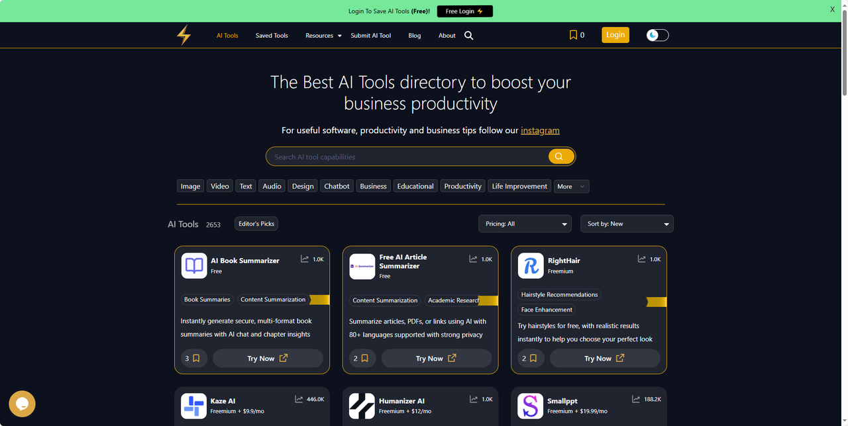Open the Sort by: New dropdown

(627, 224)
